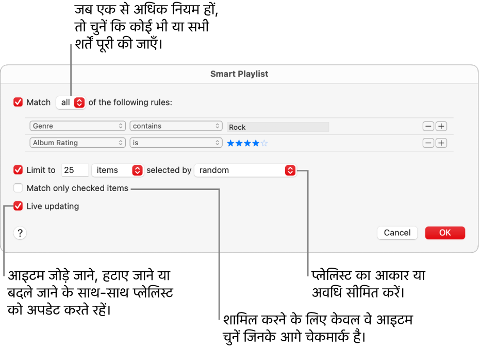480x349 pixels.
Task: Open the 'is' condition dropdown
Action: [176, 143]
